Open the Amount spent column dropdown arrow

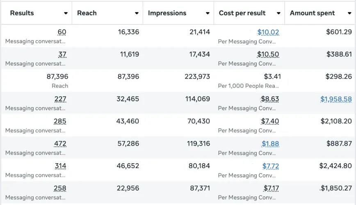tap(349, 13)
